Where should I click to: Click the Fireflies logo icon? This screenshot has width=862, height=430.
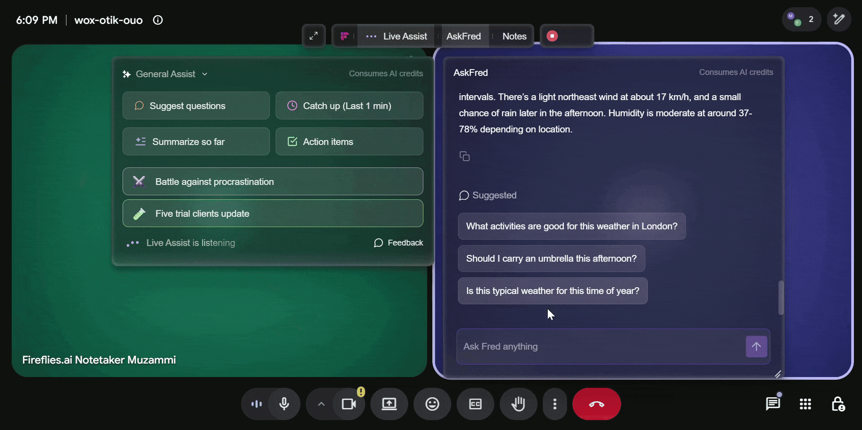pos(344,36)
